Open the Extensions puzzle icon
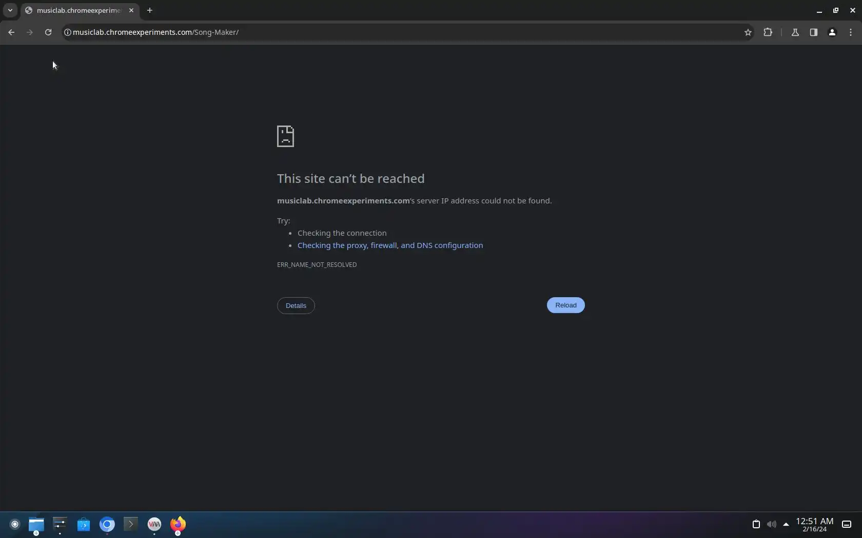The image size is (862, 538). click(768, 32)
